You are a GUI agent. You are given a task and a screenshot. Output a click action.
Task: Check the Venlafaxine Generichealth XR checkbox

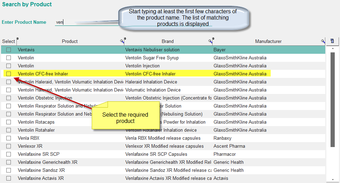pyautogui.click(x=8, y=162)
